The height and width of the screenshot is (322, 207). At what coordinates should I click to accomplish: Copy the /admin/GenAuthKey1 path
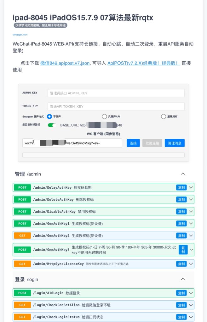[181, 224]
